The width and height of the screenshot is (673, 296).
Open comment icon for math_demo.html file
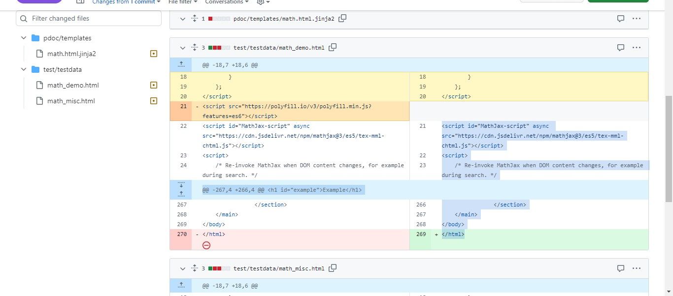[621, 48]
